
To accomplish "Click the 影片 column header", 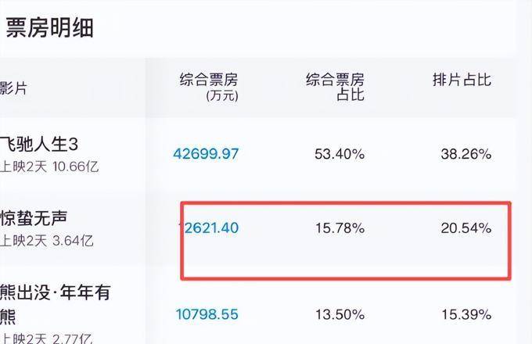I will pos(13,88).
